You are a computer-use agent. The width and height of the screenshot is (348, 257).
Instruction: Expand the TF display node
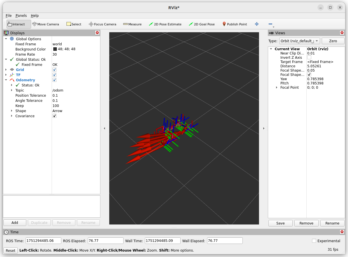pyautogui.click(x=6, y=75)
